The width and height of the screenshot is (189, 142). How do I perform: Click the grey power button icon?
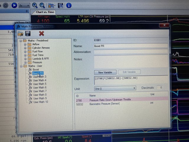tap(6, 5)
